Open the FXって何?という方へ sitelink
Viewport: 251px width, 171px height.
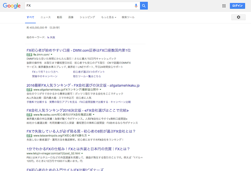click(45, 72)
